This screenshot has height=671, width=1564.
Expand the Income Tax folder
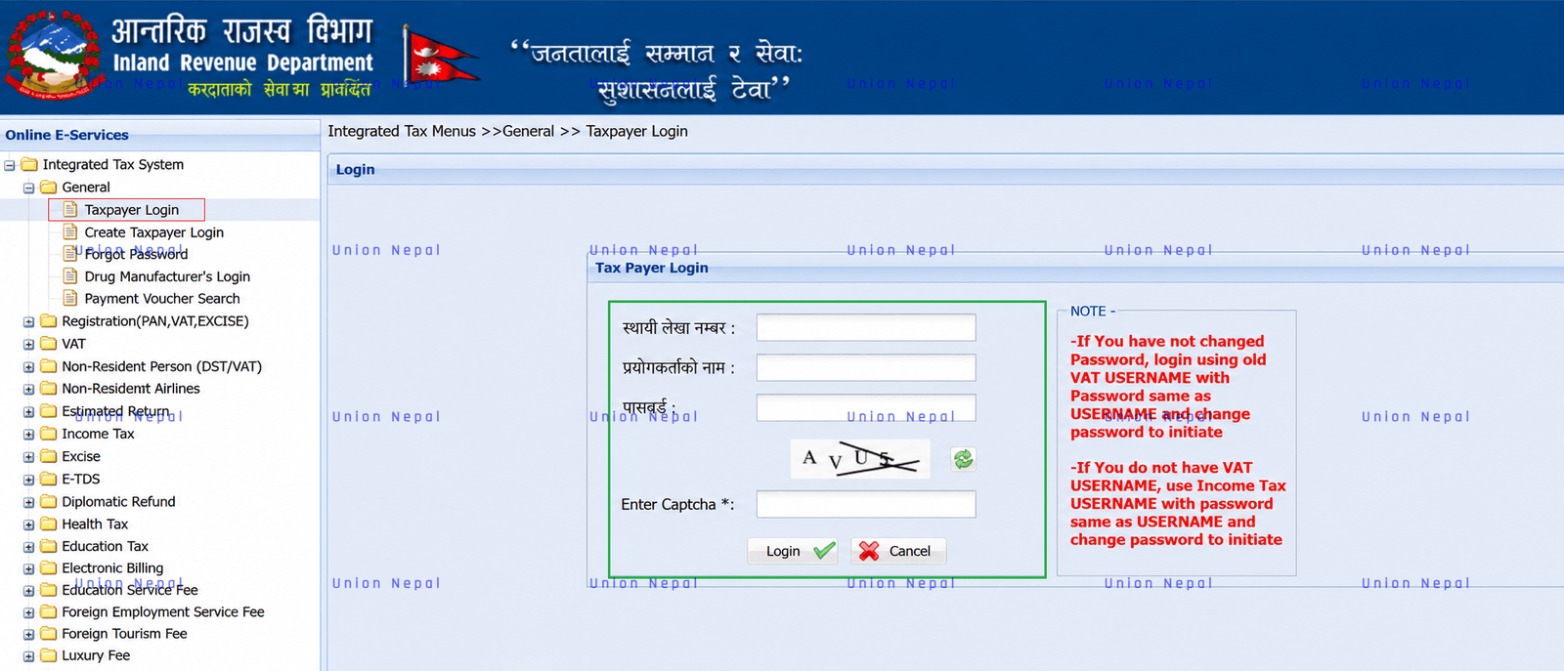tap(28, 434)
